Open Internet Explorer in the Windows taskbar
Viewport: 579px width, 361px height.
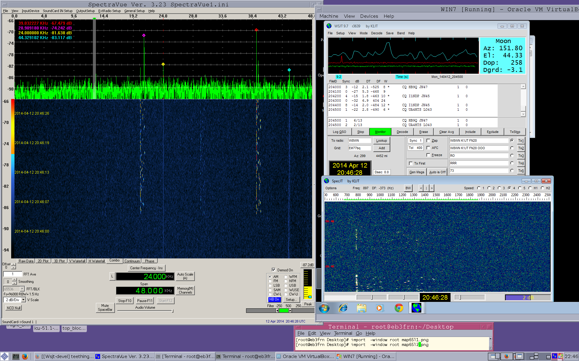click(343, 308)
